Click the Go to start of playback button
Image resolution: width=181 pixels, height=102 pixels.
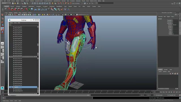click(x=161, y=92)
